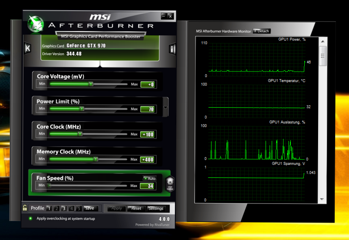Image resolution: width=349 pixels, height=240 pixels.
Task: Click the Core Voltage value field +0
Action: point(148,84)
